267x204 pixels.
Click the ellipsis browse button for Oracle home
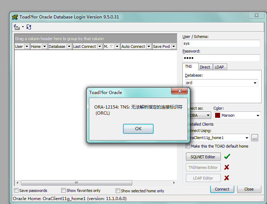[255, 138]
